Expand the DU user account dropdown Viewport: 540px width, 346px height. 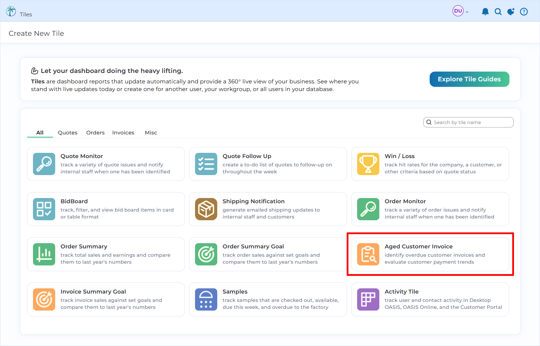pos(461,11)
